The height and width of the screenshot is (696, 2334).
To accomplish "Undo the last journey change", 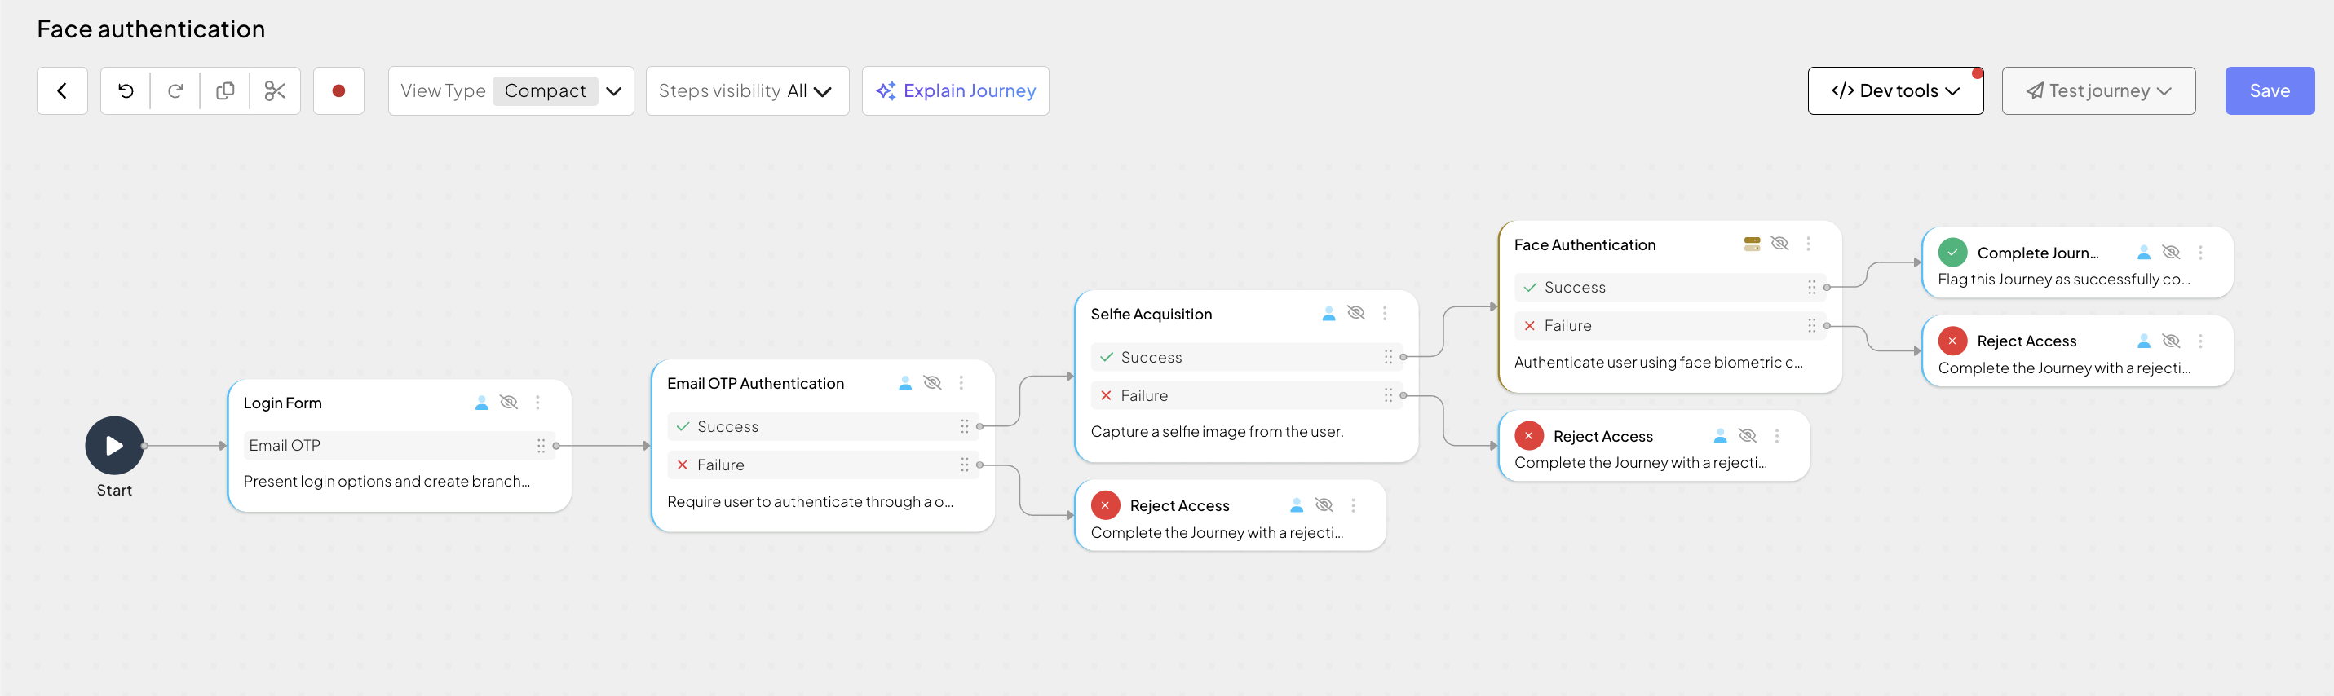I will pos(126,90).
